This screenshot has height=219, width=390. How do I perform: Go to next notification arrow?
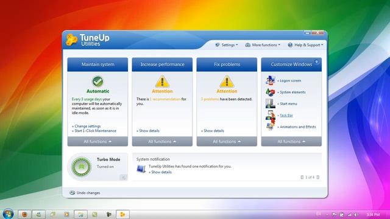[318, 177]
